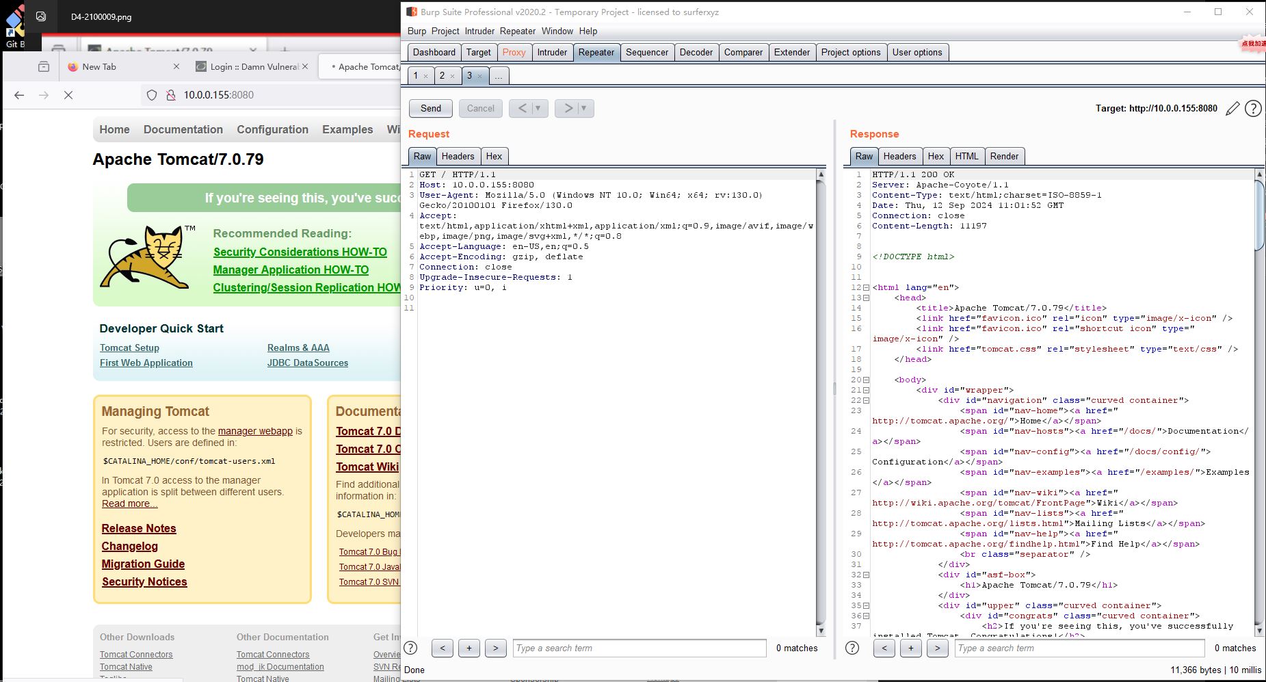Show the response Render view tab

click(x=1004, y=156)
